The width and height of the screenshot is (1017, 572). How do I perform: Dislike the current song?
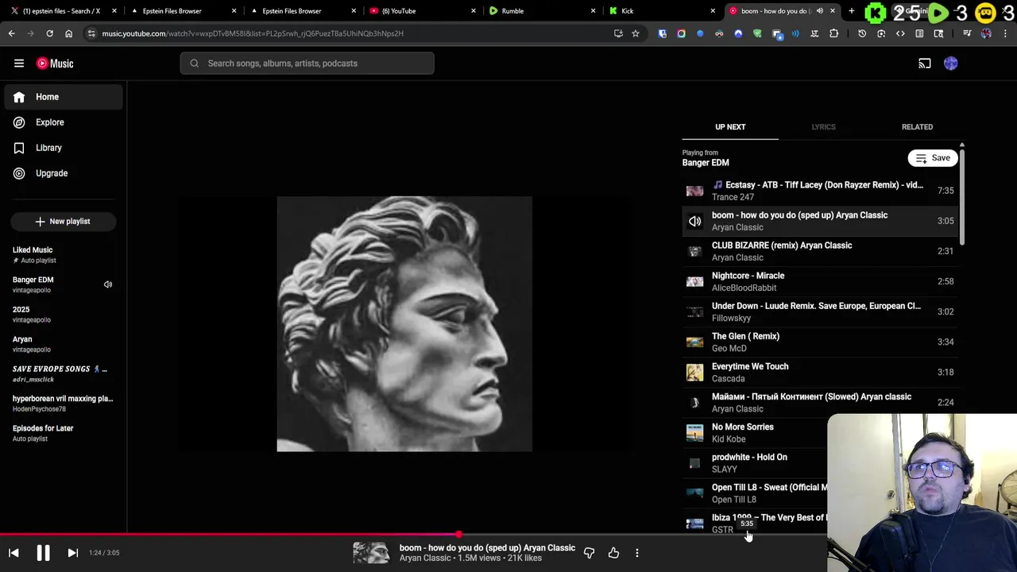tap(589, 553)
